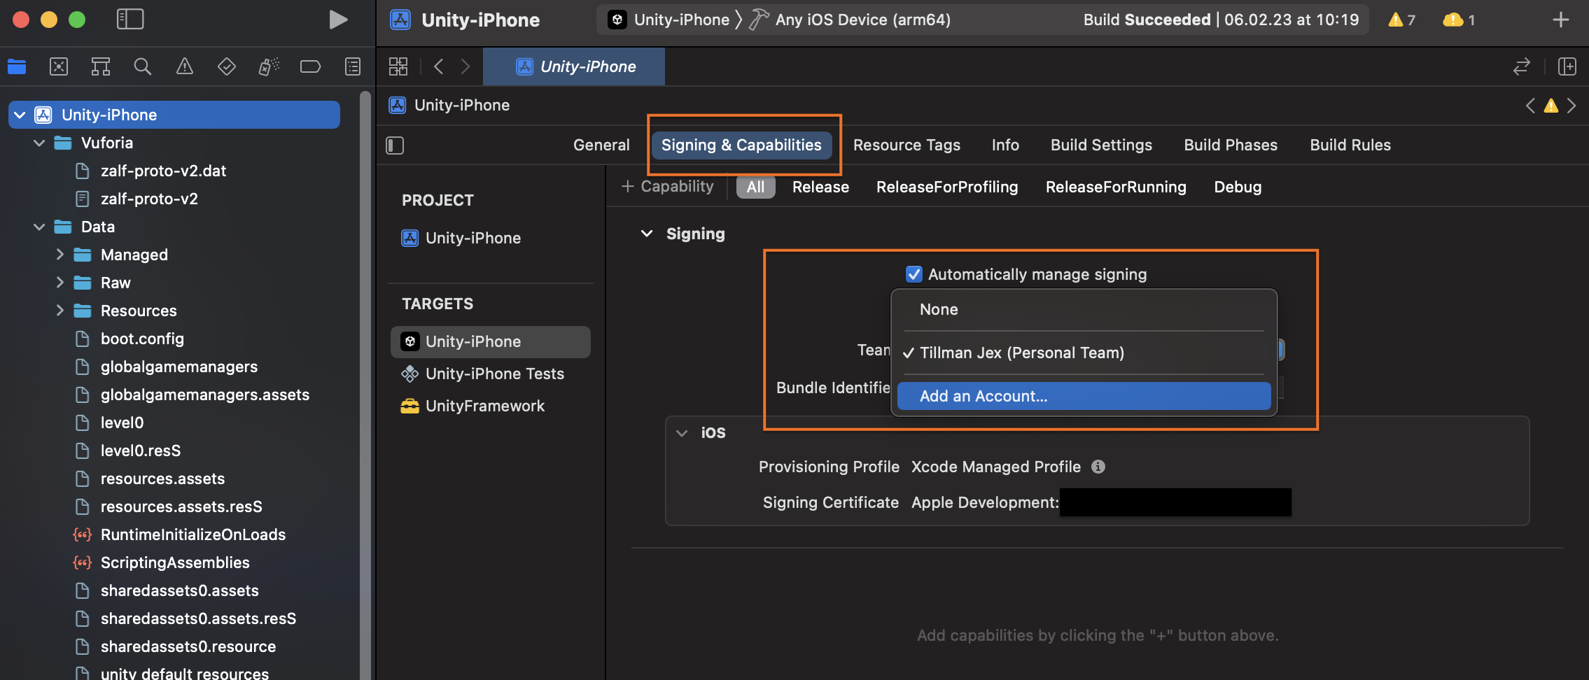Image resolution: width=1589 pixels, height=680 pixels.
Task: Switch to Resource Tags tab
Action: click(906, 145)
